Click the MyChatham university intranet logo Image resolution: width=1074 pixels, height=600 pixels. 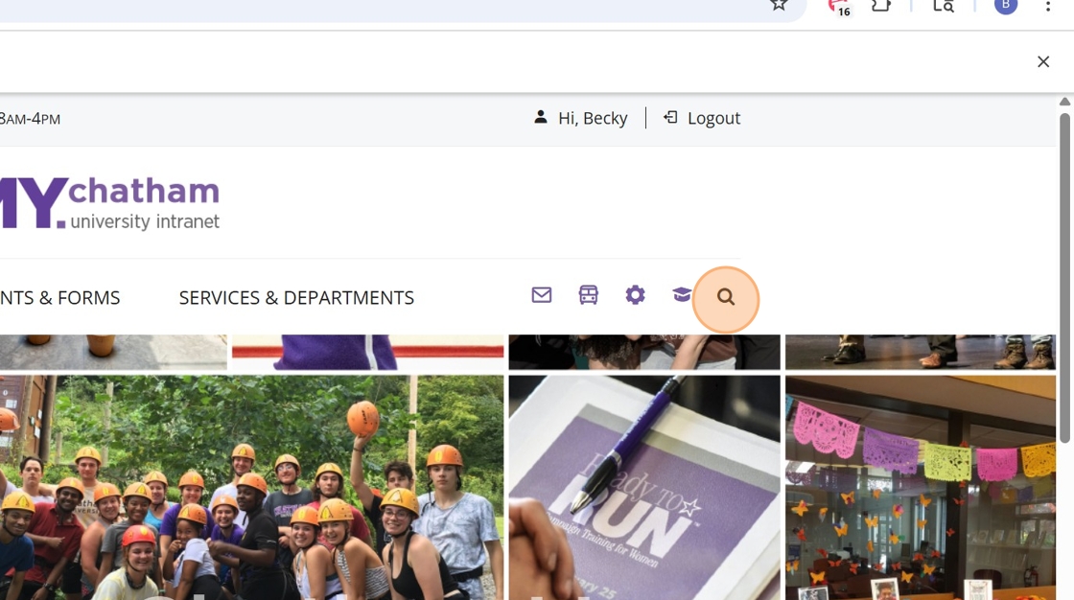coord(109,203)
